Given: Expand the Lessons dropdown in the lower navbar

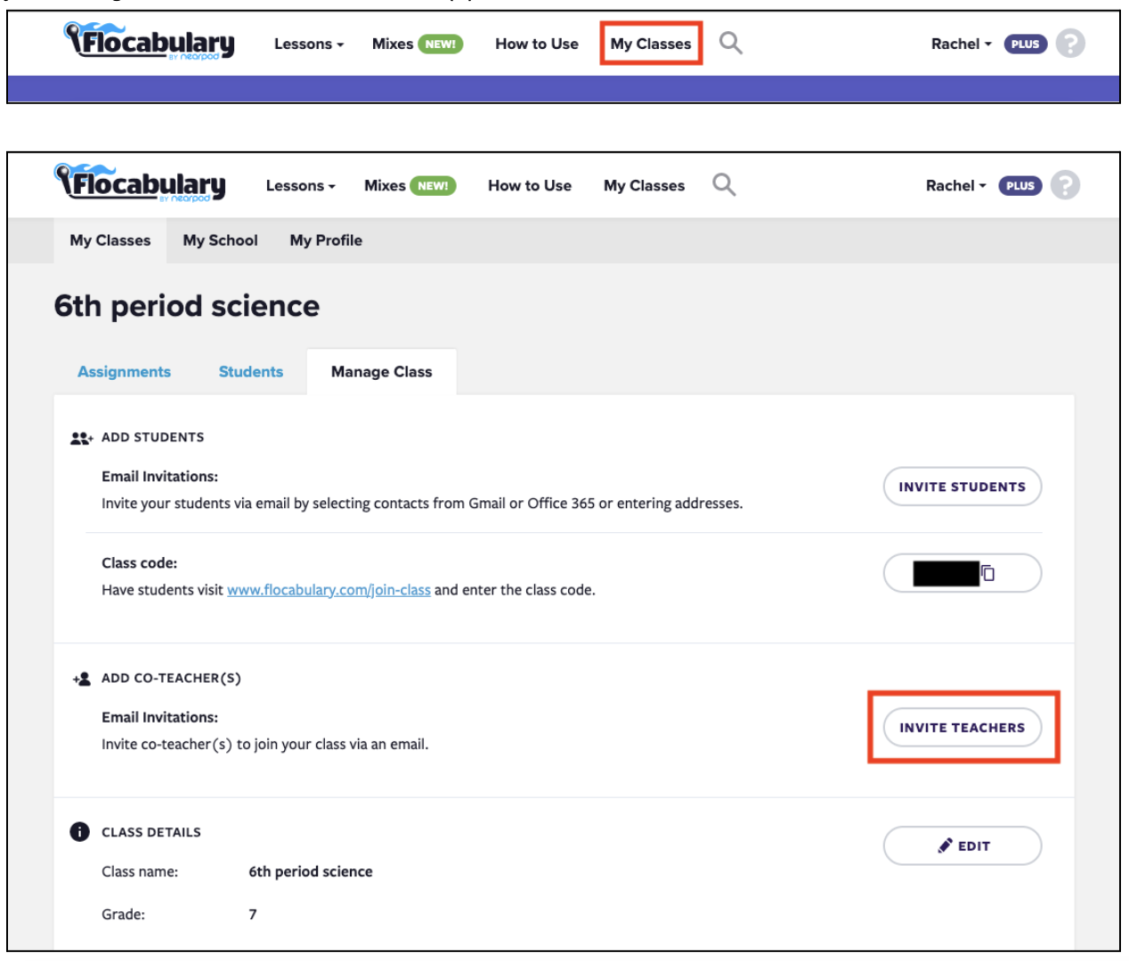Looking at the screenshot, I should pyautogui.click(x=300, y=186).
